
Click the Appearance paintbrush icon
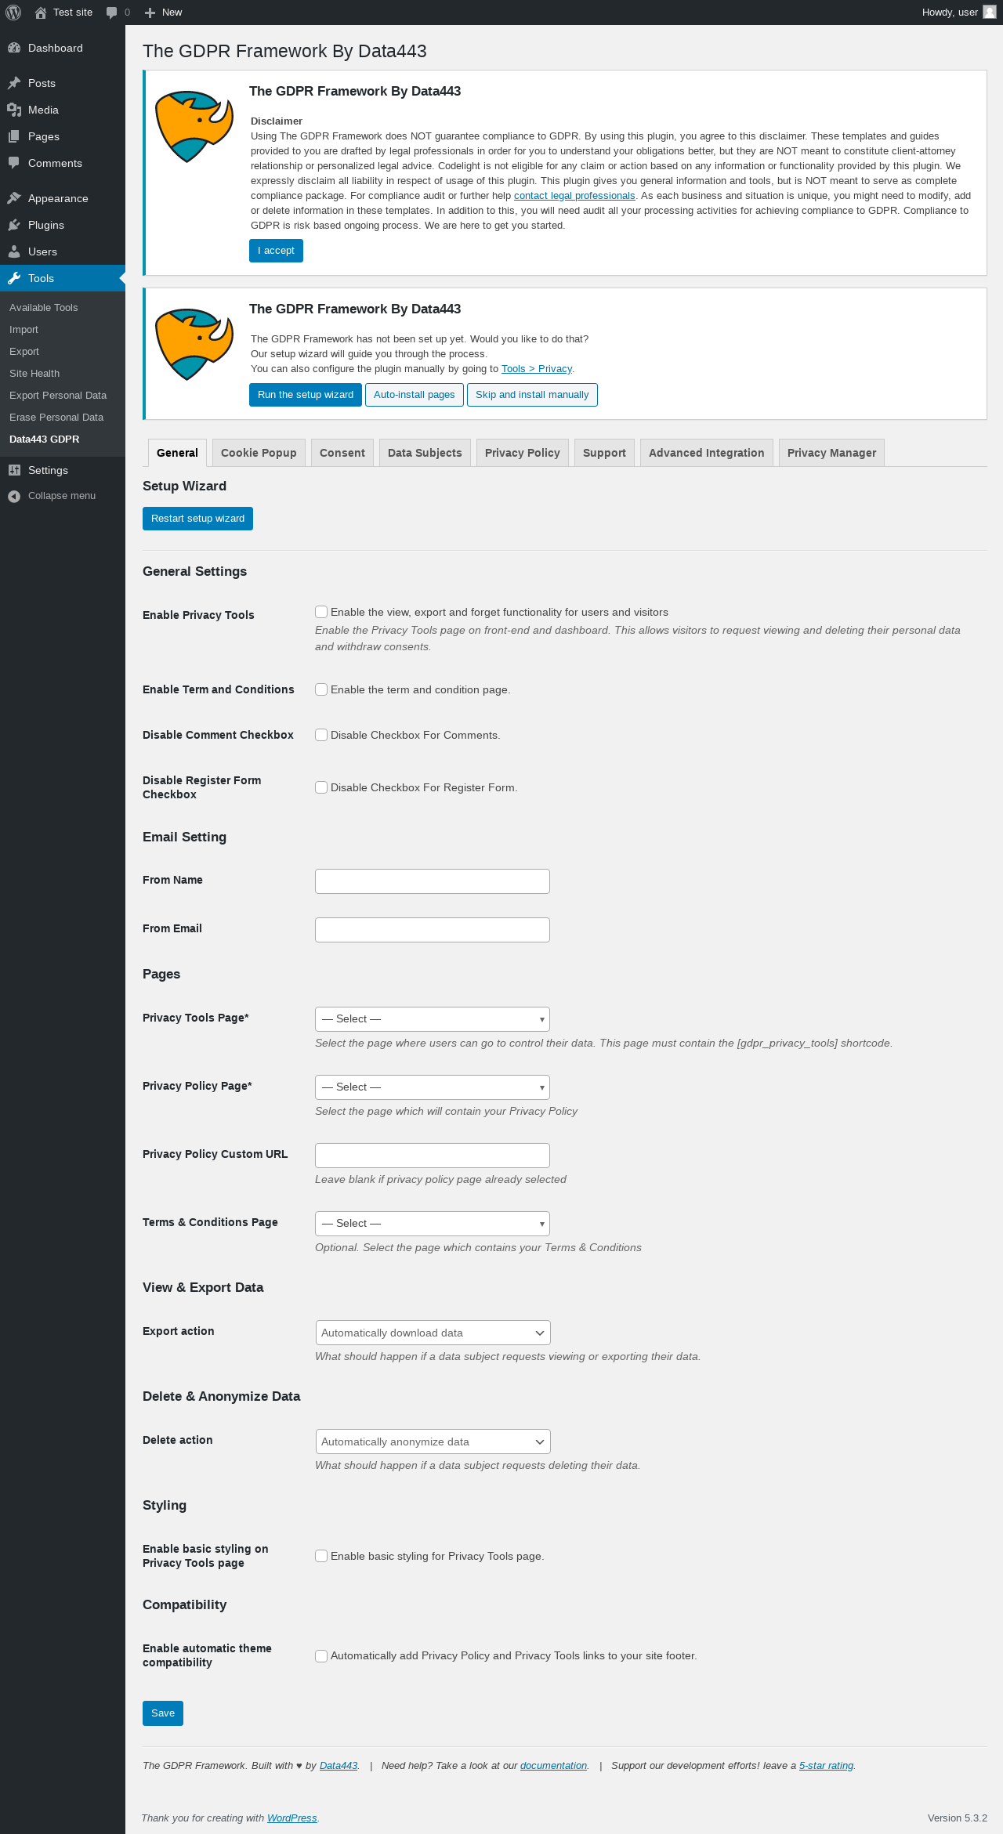[x=14, y=198]
